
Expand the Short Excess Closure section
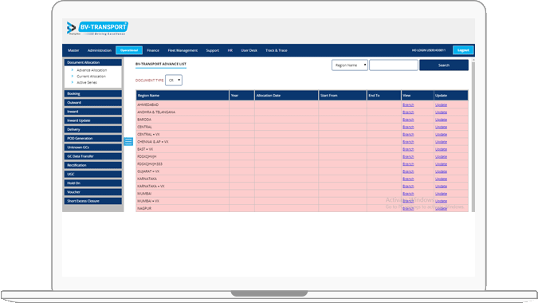(93, 201)
